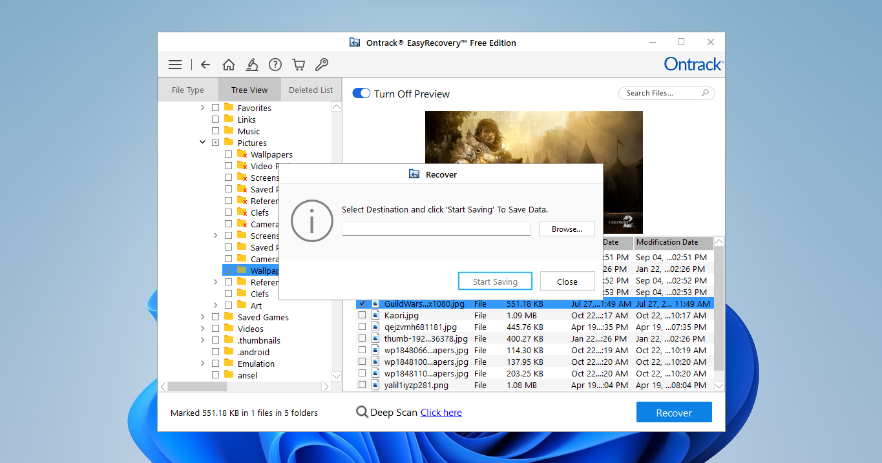Image resolution: width=882 pixels, height=463 pixels.
Task: Select the '400.27 KB' size cell
Action: [x=525, y=338]
